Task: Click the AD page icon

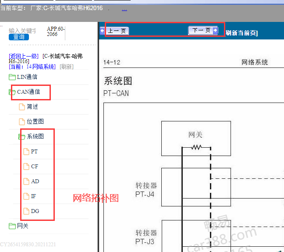Action: [26, 181]
